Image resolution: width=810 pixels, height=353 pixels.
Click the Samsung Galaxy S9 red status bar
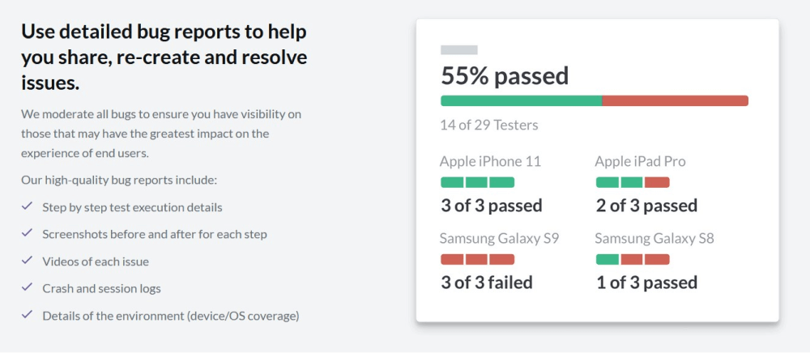pyautogui.click(x=477, y=259)
